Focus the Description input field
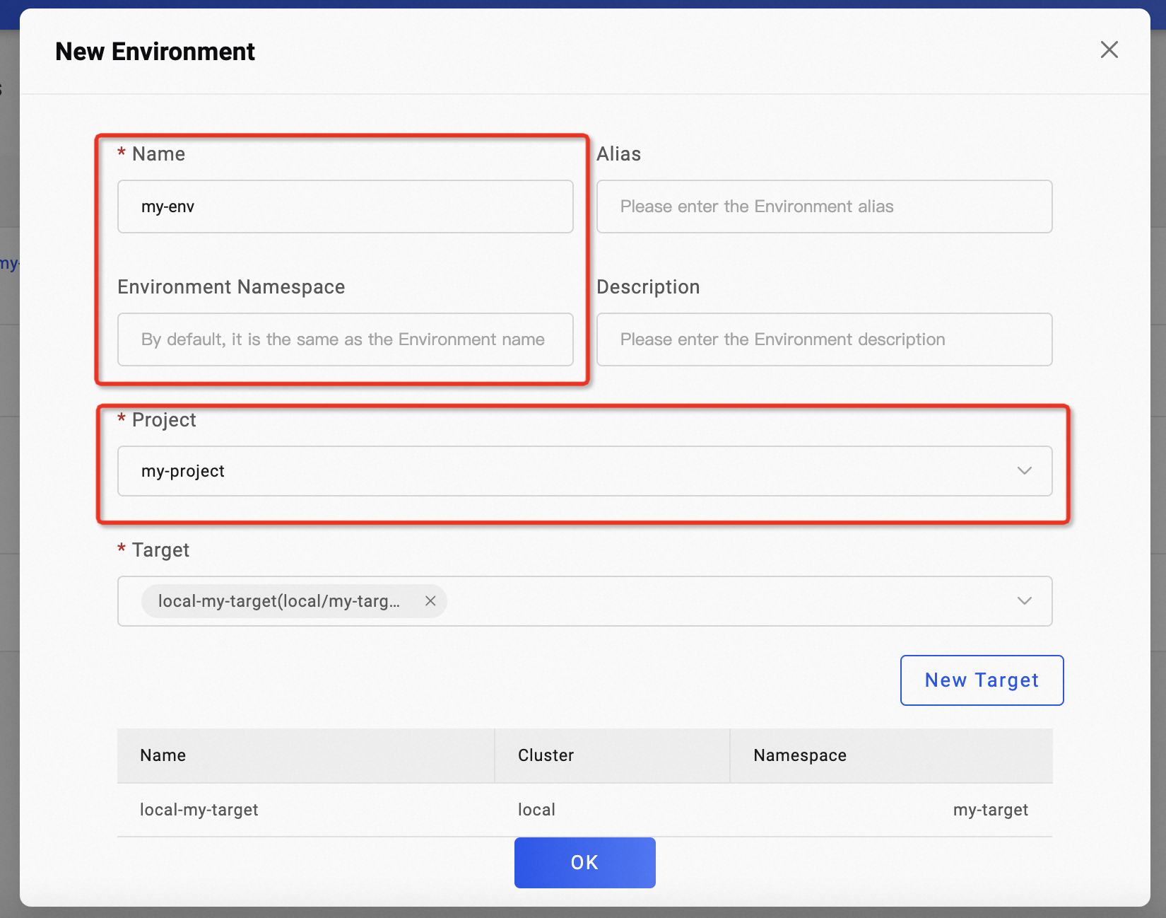This screenshot has height=918, width=1166. [824, 339]
